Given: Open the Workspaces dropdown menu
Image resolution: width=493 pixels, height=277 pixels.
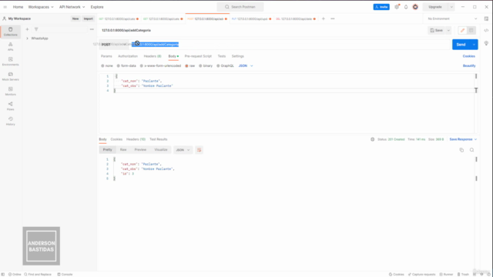Looking at the screenshot, I should tap(41, 7).
